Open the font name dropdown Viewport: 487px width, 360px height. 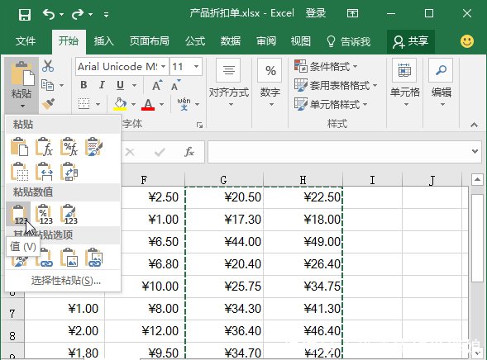click(x=164, y=66)
